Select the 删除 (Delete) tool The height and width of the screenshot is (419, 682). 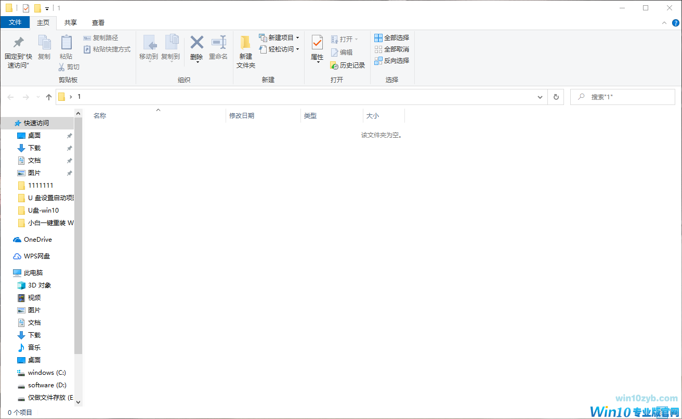click(196, 47)
